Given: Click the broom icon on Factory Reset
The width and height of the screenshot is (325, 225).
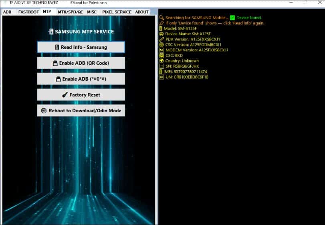Looking at the screenshot, I should (65, 95).
